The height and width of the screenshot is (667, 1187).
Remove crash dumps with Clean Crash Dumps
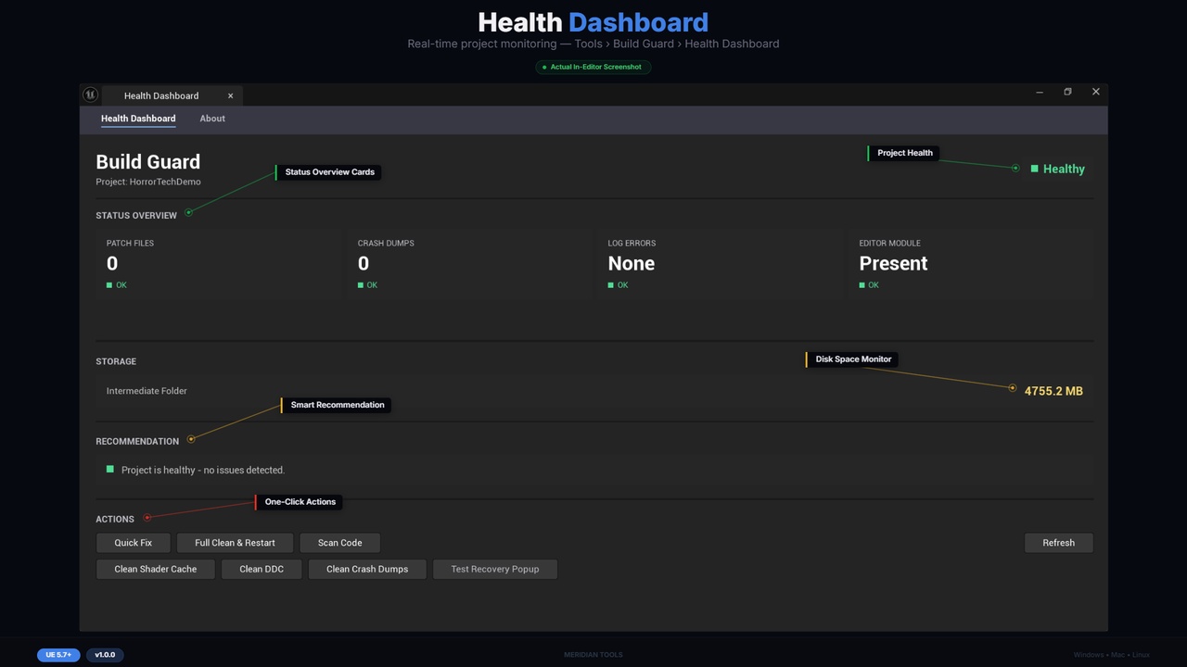coord(367,569)
